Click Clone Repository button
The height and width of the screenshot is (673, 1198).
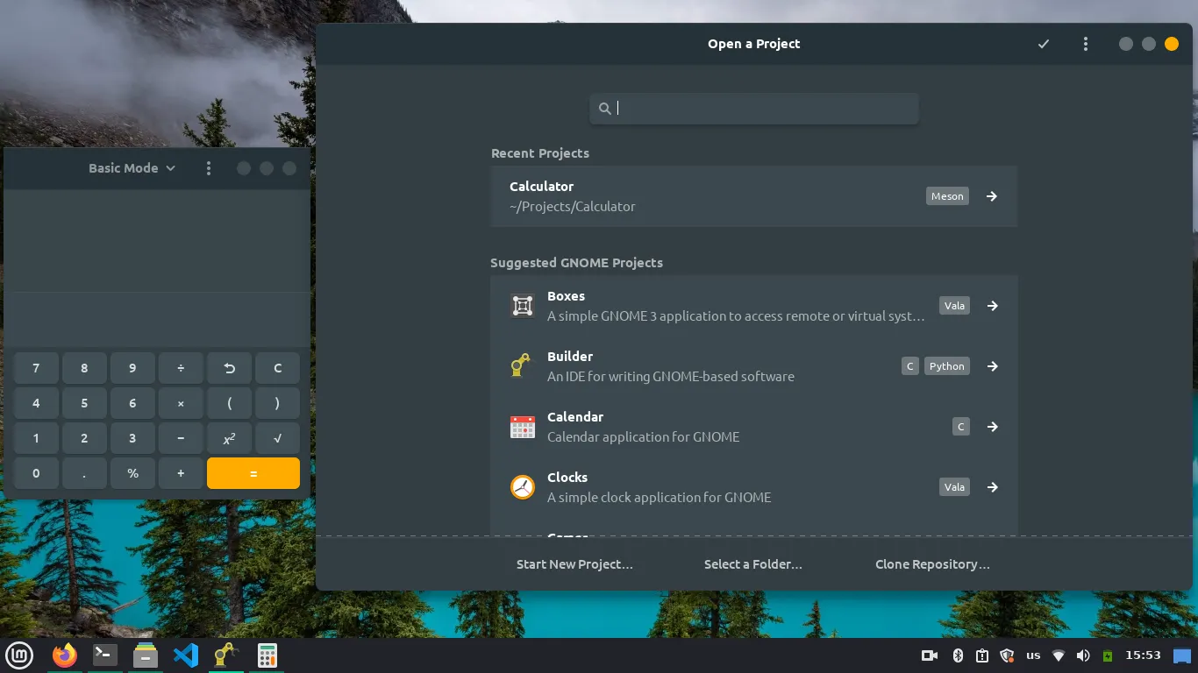[x=932, y=564]
